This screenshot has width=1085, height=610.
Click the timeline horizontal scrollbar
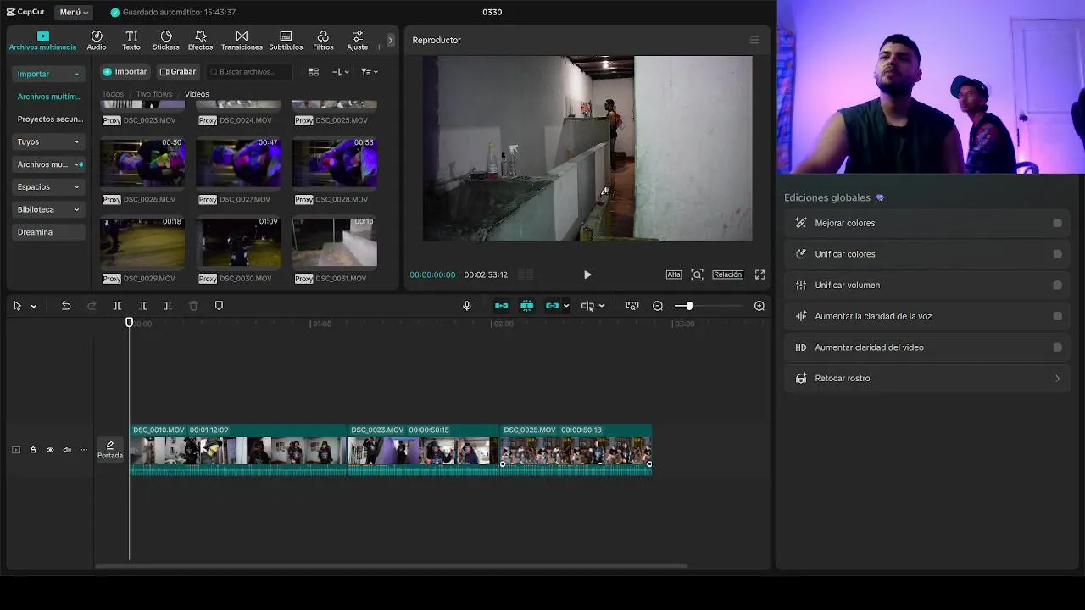(x=391, y=567)
